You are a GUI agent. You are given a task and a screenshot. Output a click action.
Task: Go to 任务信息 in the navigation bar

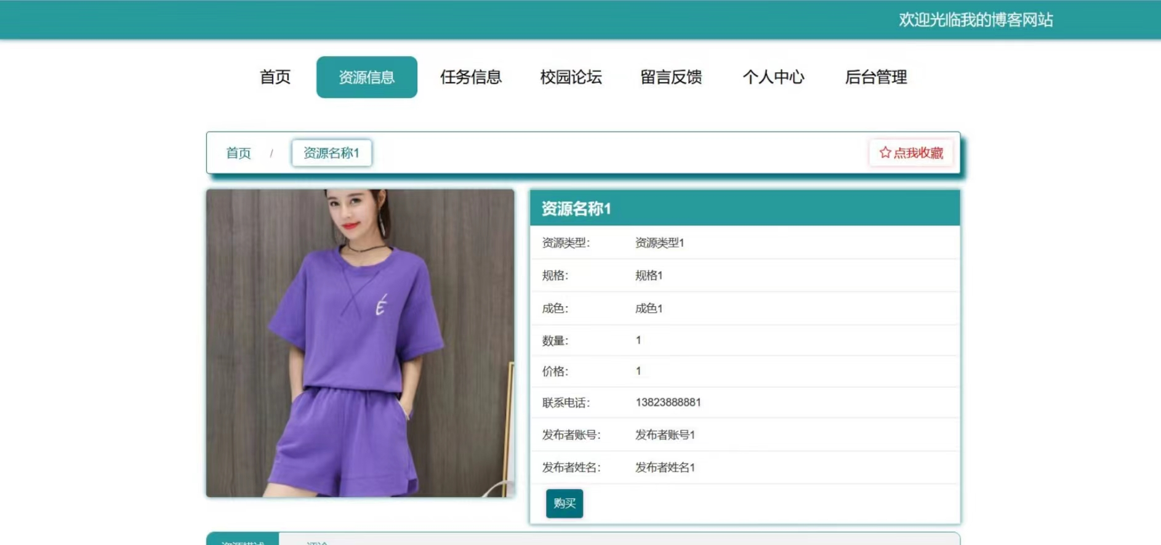point(471,77)
